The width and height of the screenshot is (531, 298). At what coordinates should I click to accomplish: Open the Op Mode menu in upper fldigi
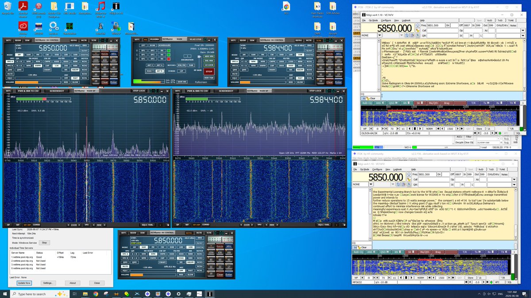pos(374,20)
